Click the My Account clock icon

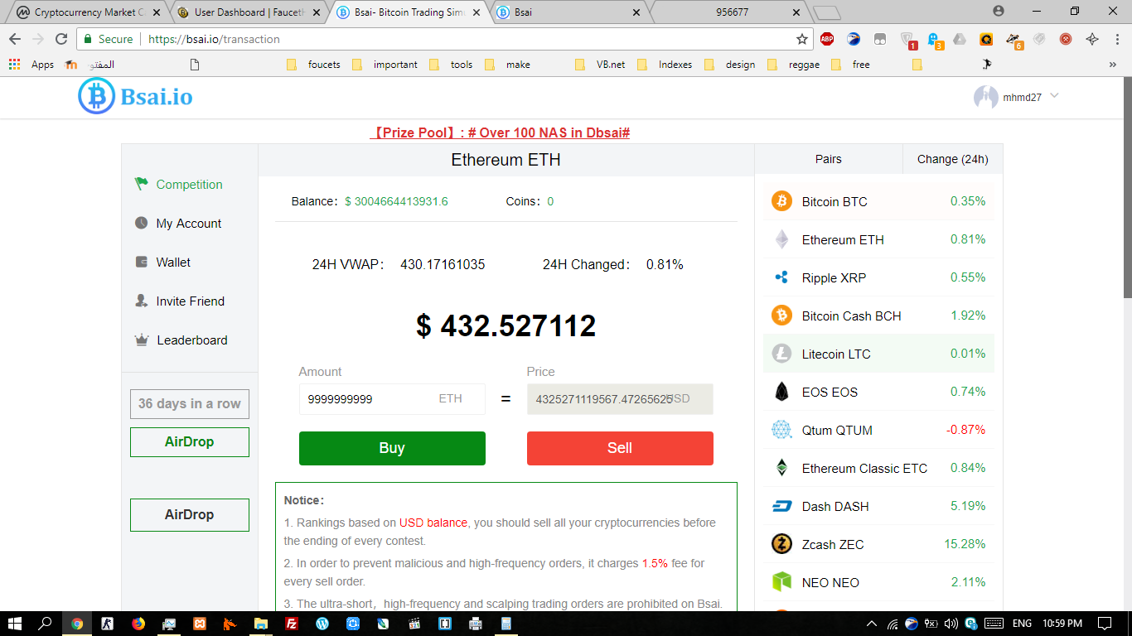coord(141,223)
